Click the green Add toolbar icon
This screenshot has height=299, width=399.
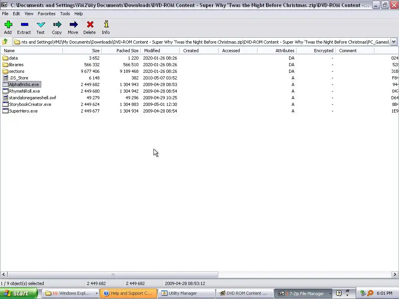tap(8, 25)
